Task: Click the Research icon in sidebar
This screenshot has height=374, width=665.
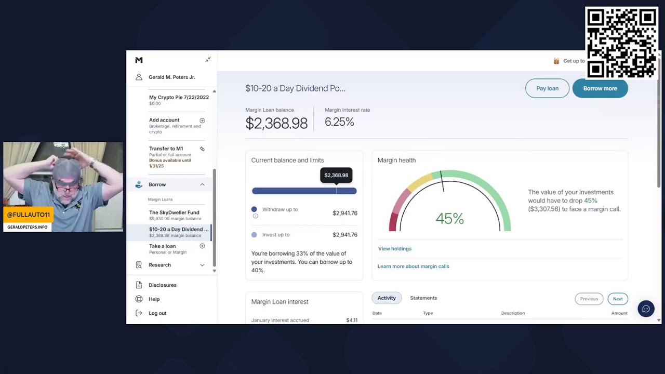Action: [139, 265]
